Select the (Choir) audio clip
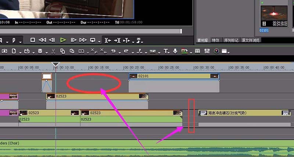Screen dimensions: 294x157 [147, 143]
